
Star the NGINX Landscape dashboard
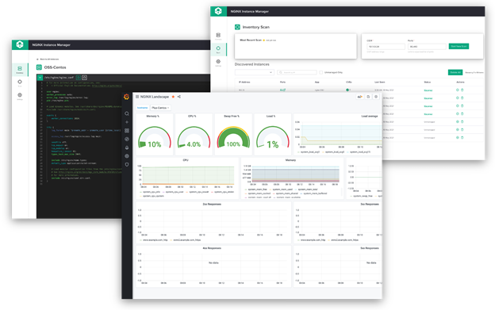[173, 97]
